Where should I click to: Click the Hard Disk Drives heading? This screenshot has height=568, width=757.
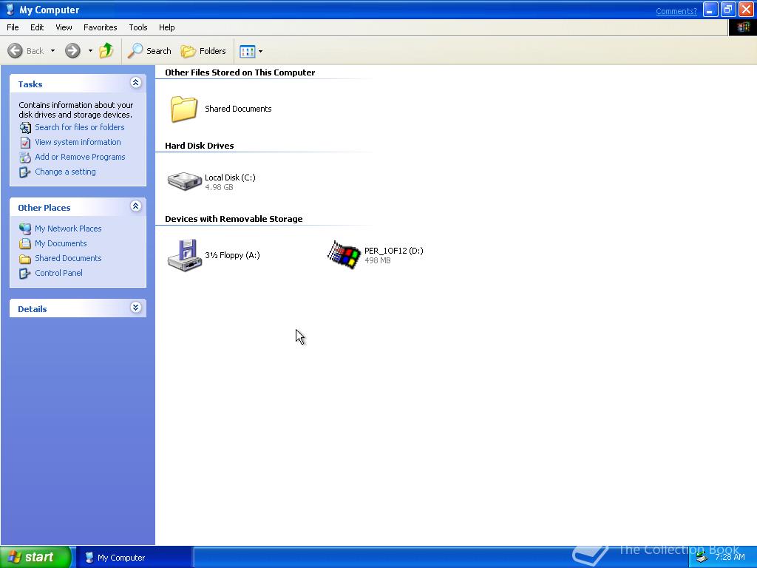coord(200,146)
